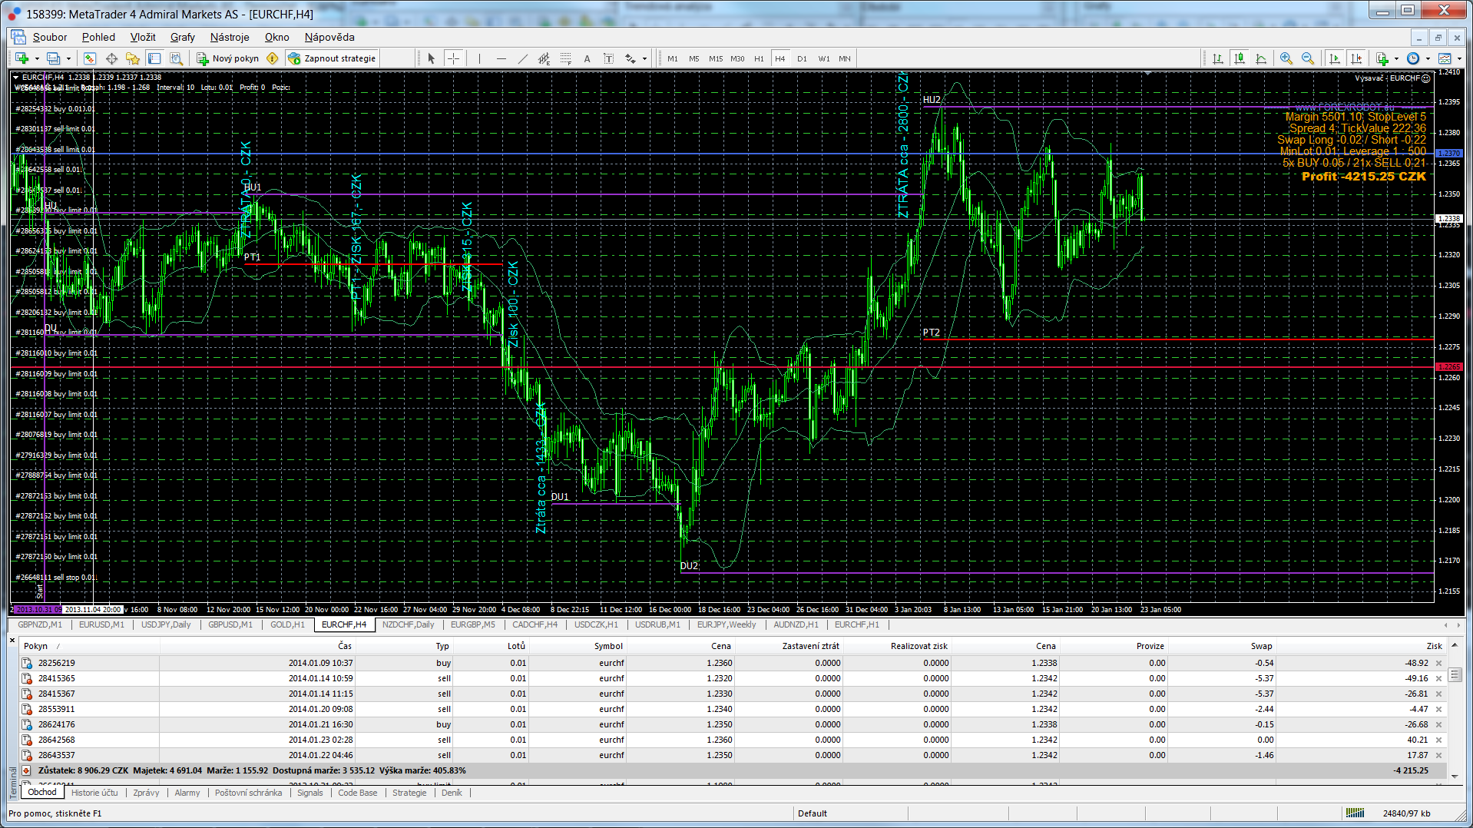
Task: Switch to the USDCZK,H1 chart tab
Action: point(596,624)
